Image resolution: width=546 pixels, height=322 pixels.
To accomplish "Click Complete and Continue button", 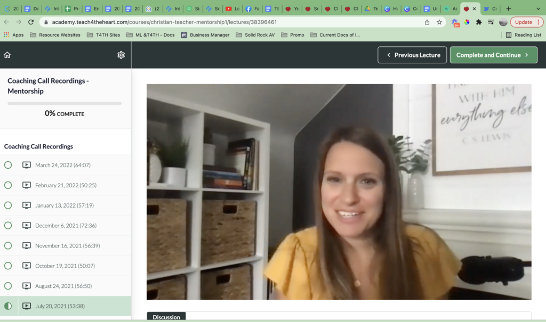I will click(x=493, y=55).
